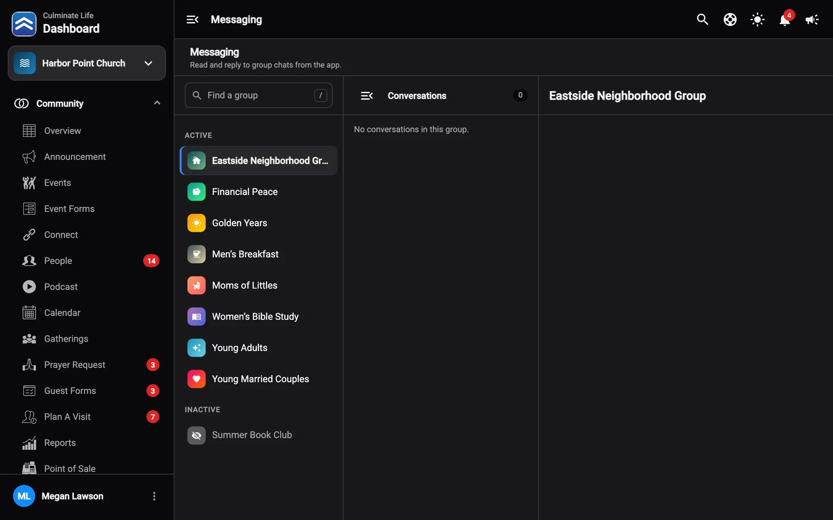Click the Young Adults sparkle icon

pos(197,348)
